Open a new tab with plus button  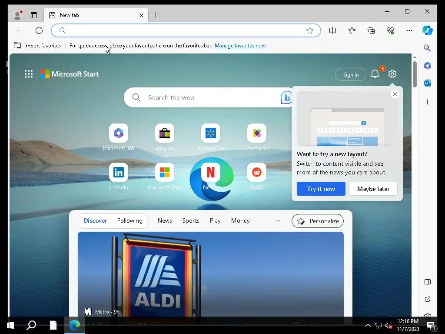[x=156, y=15]
